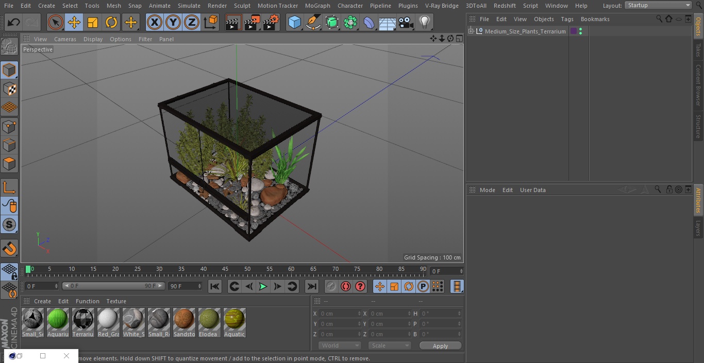Open the Layout dropdown showing Startup
Screen dimensions: 704x363
(659, 5)
